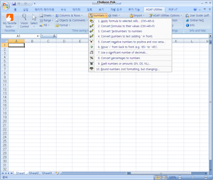Click inside the Name Box field

coord(18,36)
